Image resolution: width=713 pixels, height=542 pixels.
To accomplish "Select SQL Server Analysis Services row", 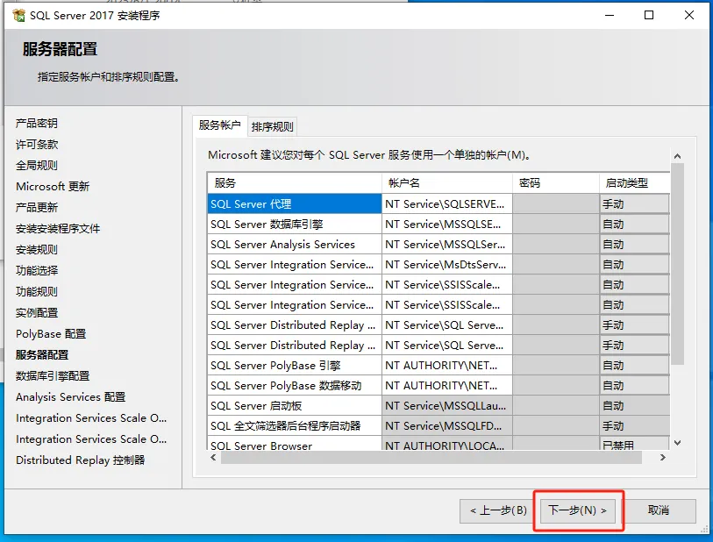I will (294, 244).
